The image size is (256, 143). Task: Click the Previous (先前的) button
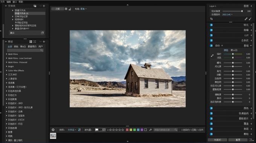[x=218, y=140]
